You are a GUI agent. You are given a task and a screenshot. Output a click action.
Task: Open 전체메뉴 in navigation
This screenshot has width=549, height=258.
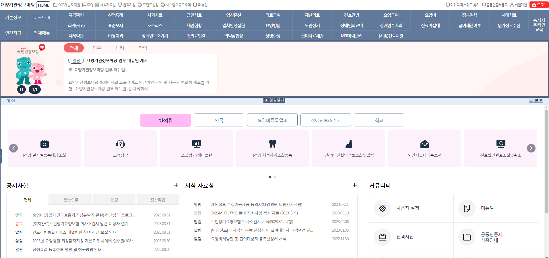pos(42,33)
